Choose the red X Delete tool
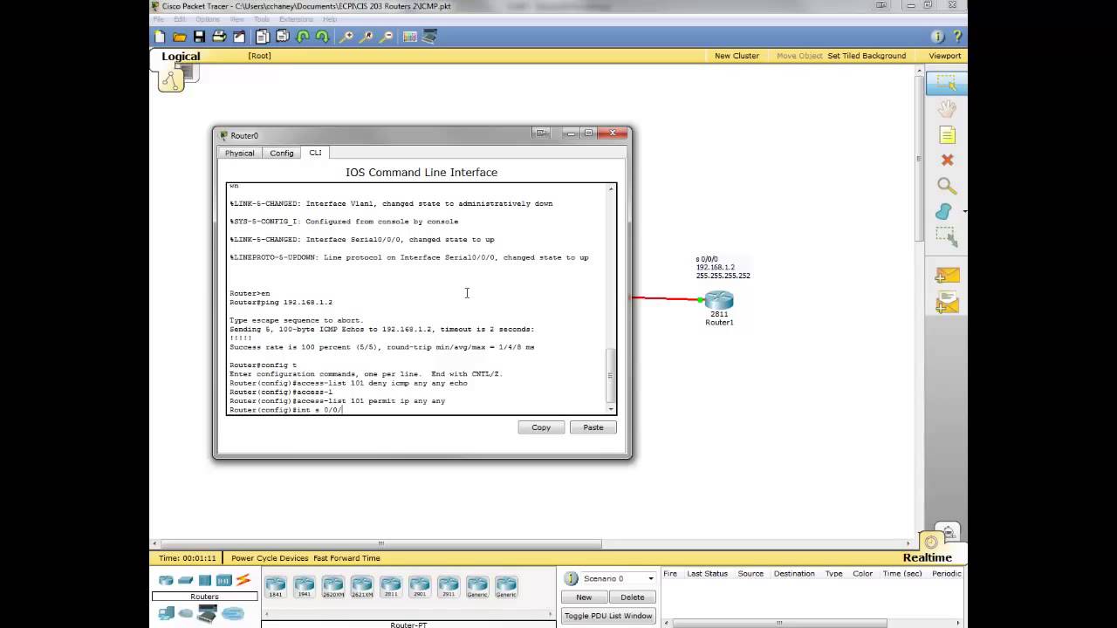Screen dimensions: 1117x628 click(x=947, y=160)
